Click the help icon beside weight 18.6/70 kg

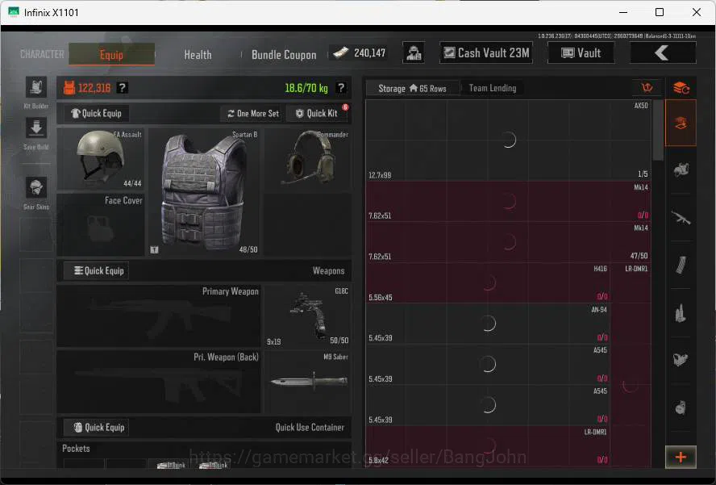pyautogui.click(x=340, y=88)
